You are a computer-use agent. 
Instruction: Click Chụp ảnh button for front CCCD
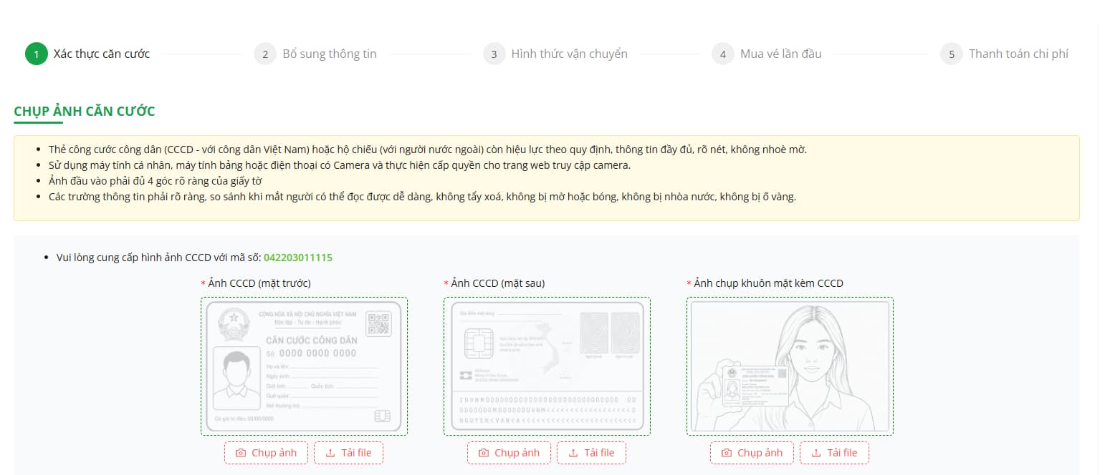point(266,453)
